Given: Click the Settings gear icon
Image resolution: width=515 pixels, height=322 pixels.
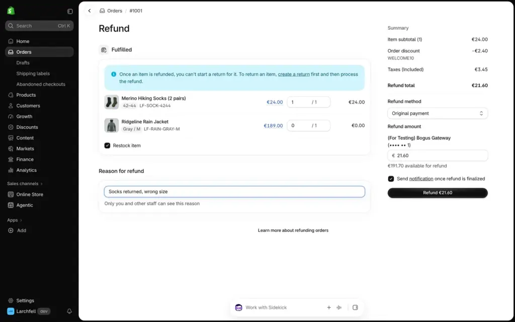Looking at the screenshot, I should point(11,301).
